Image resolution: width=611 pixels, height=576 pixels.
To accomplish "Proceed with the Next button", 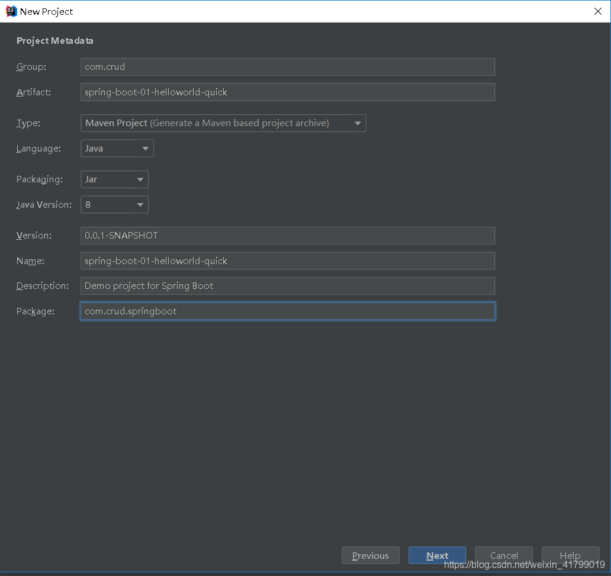I will (x=437, y=555).
